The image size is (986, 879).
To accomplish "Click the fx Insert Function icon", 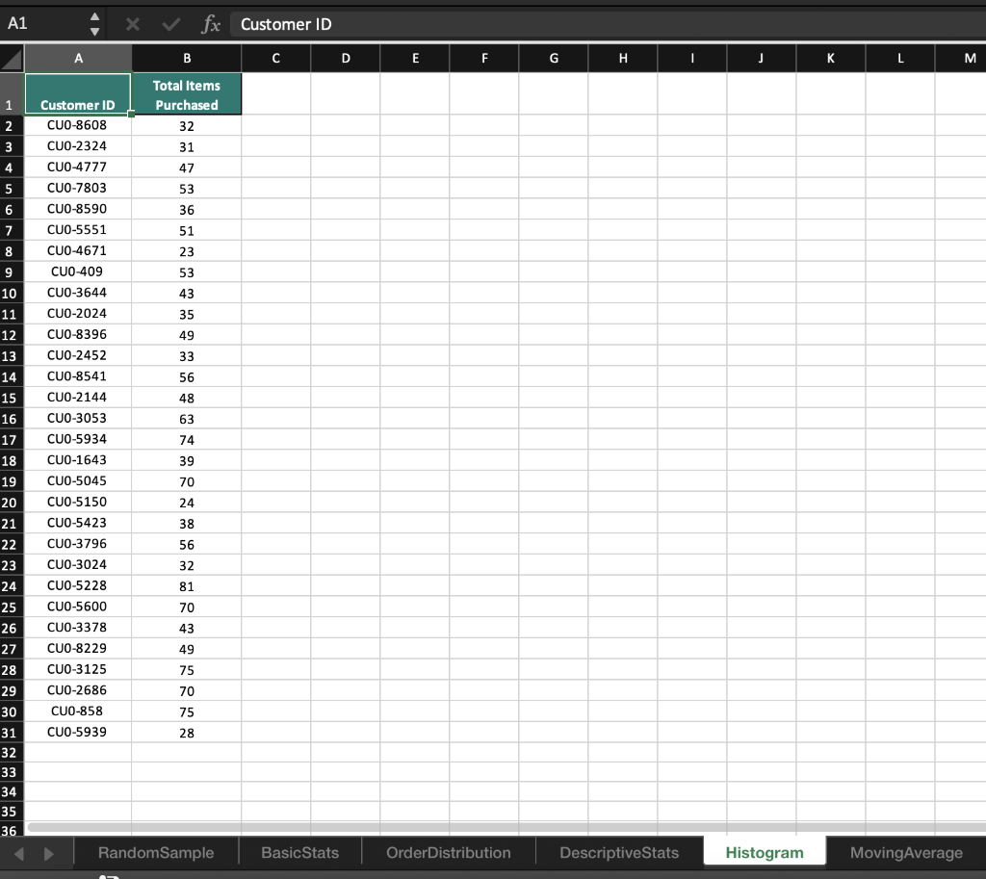I will coord(212,25).
